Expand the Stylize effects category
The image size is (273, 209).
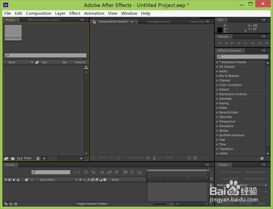[217, 131]
